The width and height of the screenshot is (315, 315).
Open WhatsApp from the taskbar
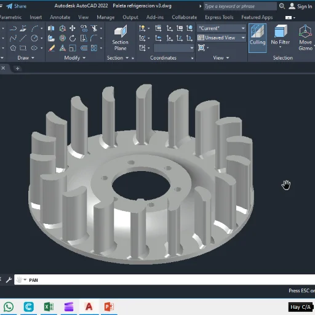coord(9,307)
